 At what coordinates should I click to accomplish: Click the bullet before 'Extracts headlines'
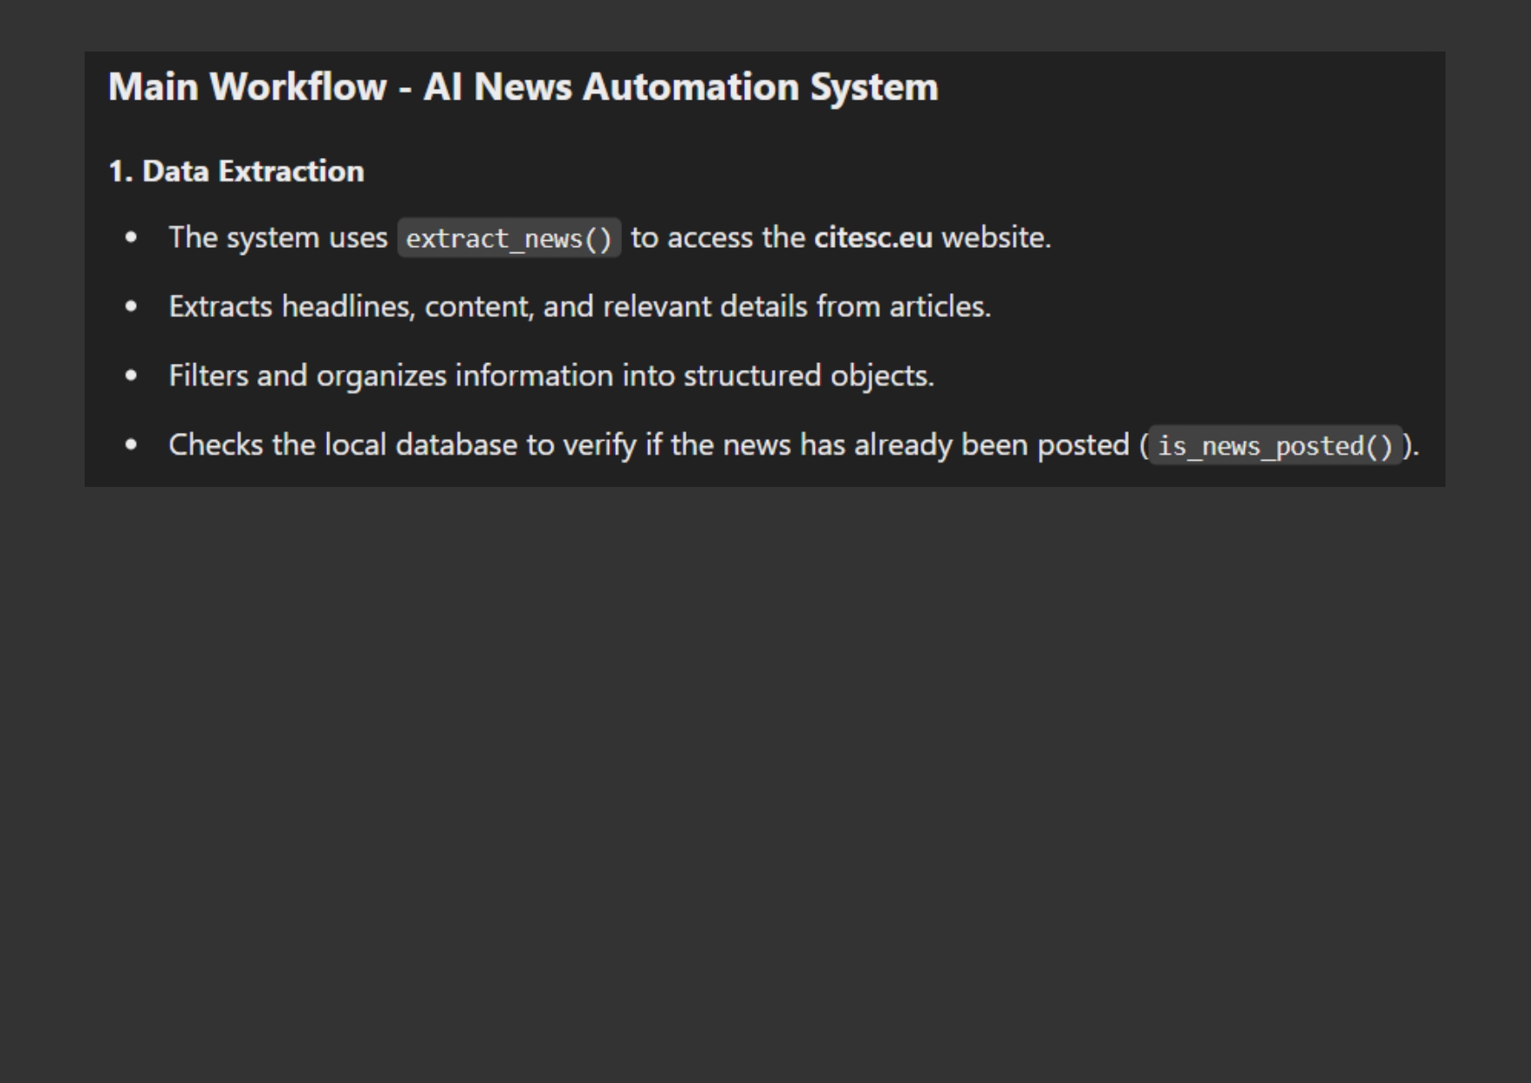[x=131, y=306]
